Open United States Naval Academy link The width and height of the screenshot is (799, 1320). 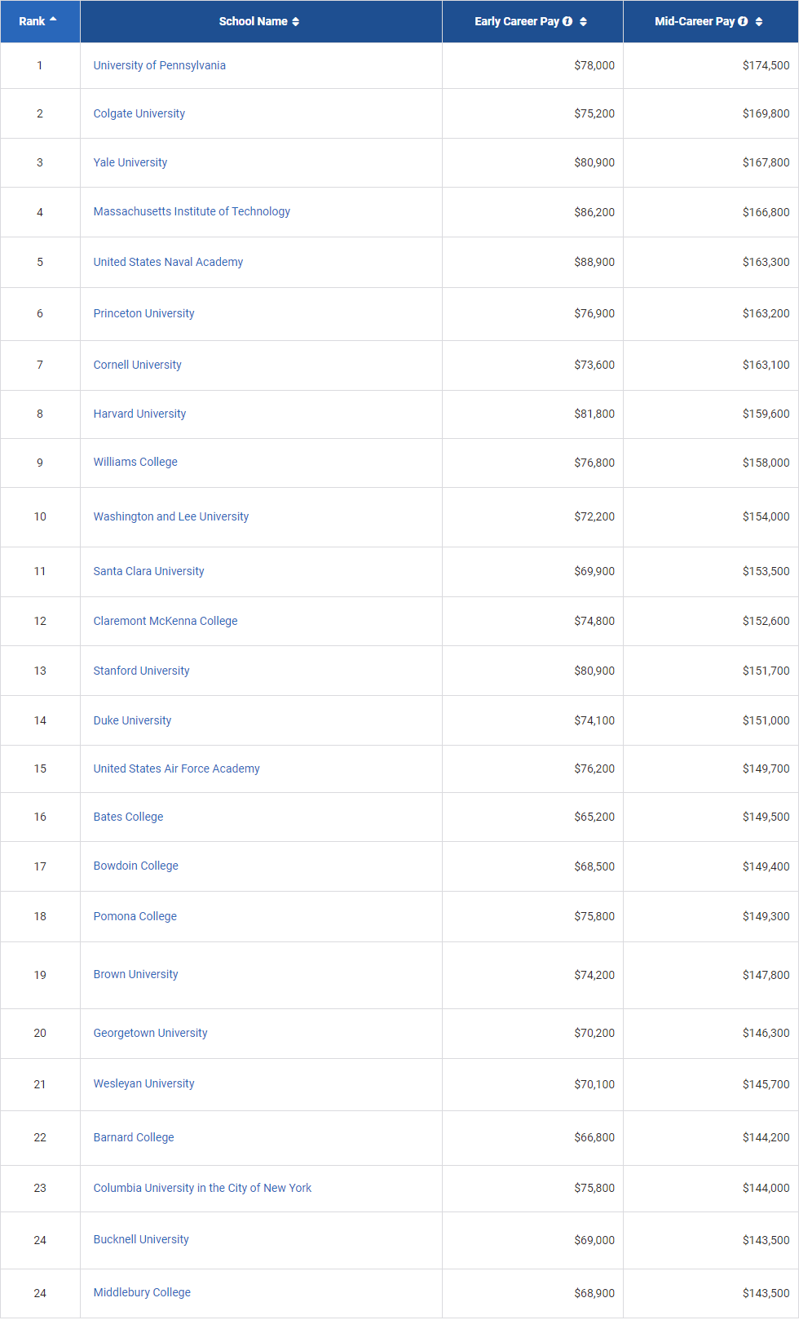(168, 262)
